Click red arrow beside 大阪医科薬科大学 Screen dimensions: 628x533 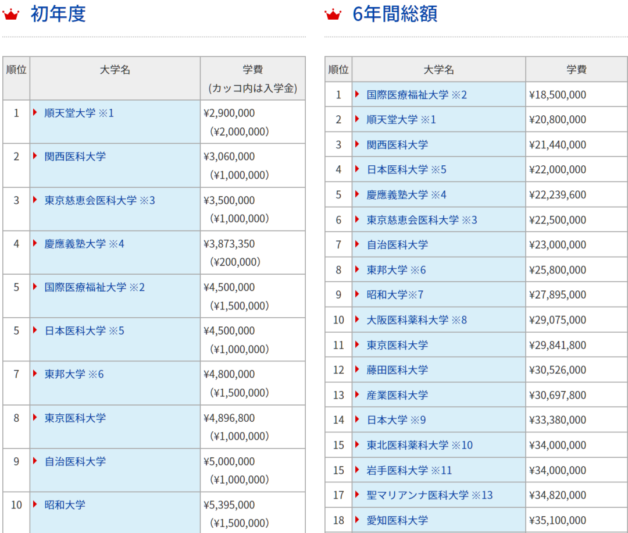point(357,319)
